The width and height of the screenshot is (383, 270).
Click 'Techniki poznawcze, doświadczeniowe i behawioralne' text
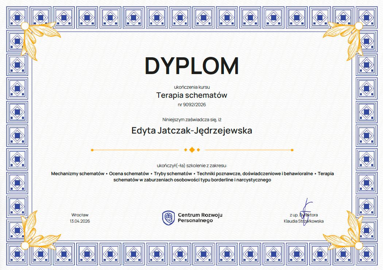tap(255, 173)
